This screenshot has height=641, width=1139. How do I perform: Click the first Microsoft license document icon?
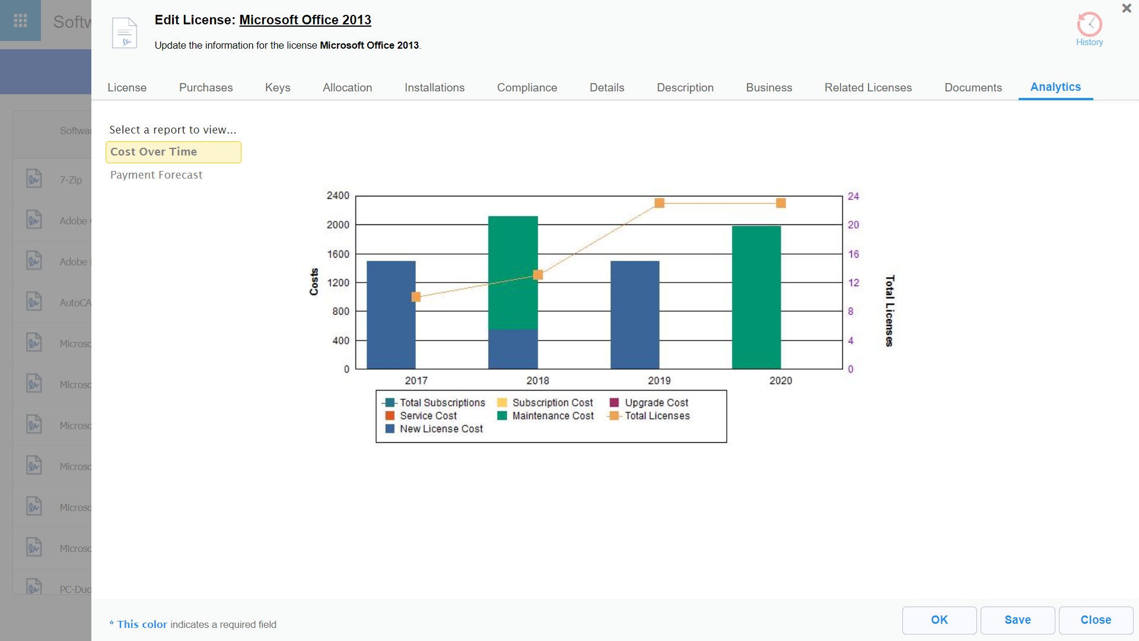(x=34, y=342)
